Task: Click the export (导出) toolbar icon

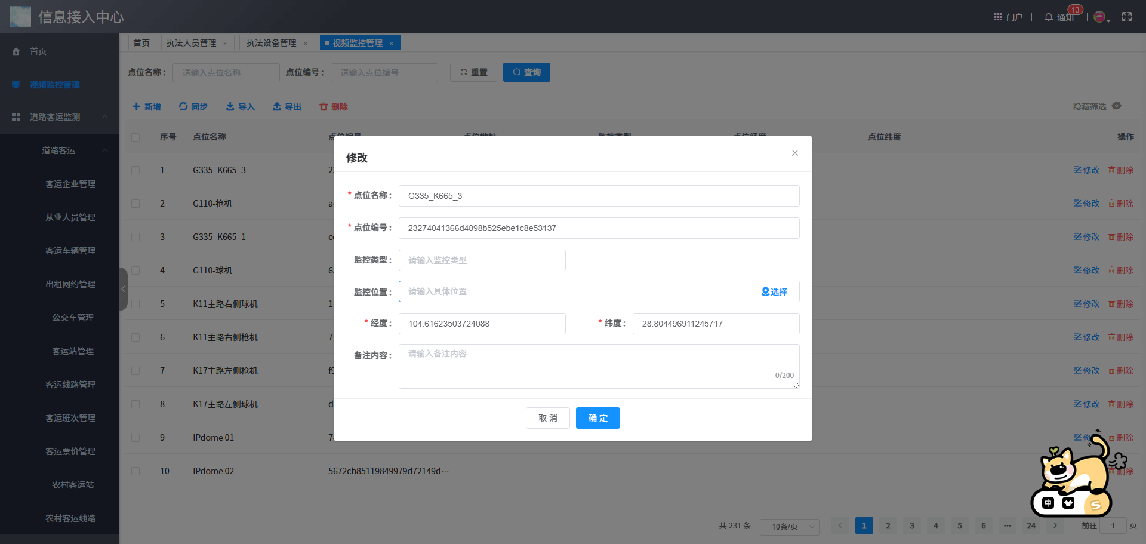Action: [x=277, y=106]
